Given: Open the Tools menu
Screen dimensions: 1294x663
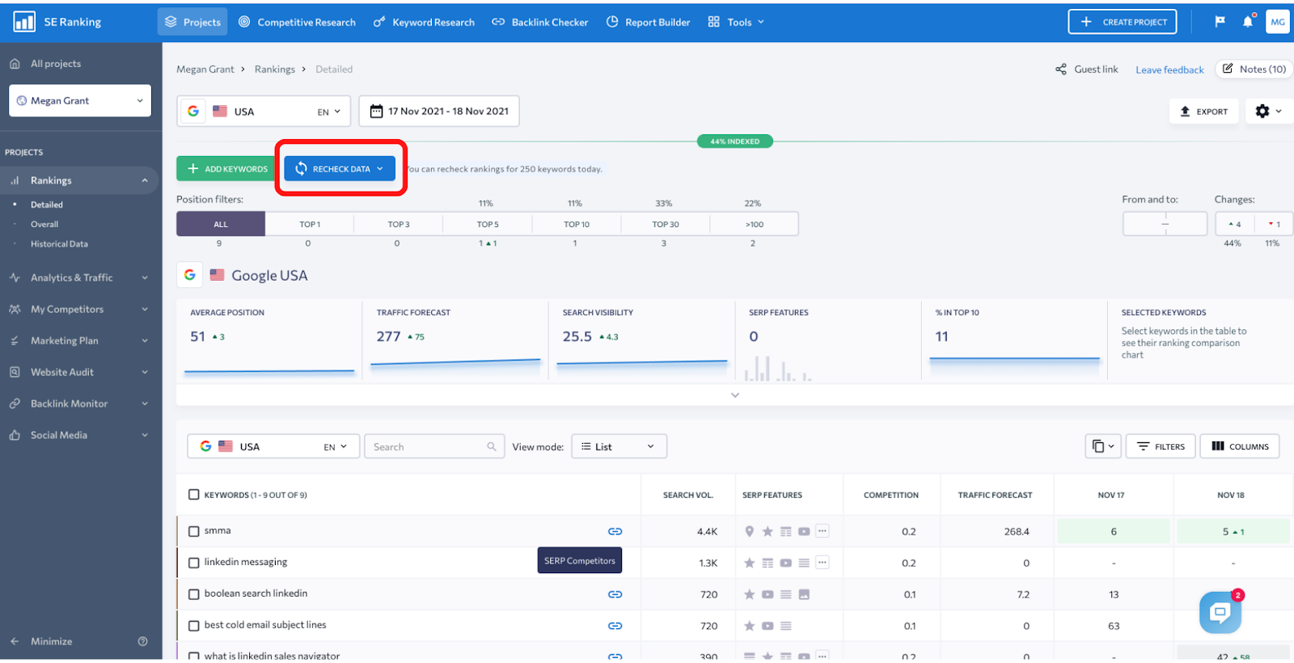Looking at the screenshot, I should [x=736, y=22].
